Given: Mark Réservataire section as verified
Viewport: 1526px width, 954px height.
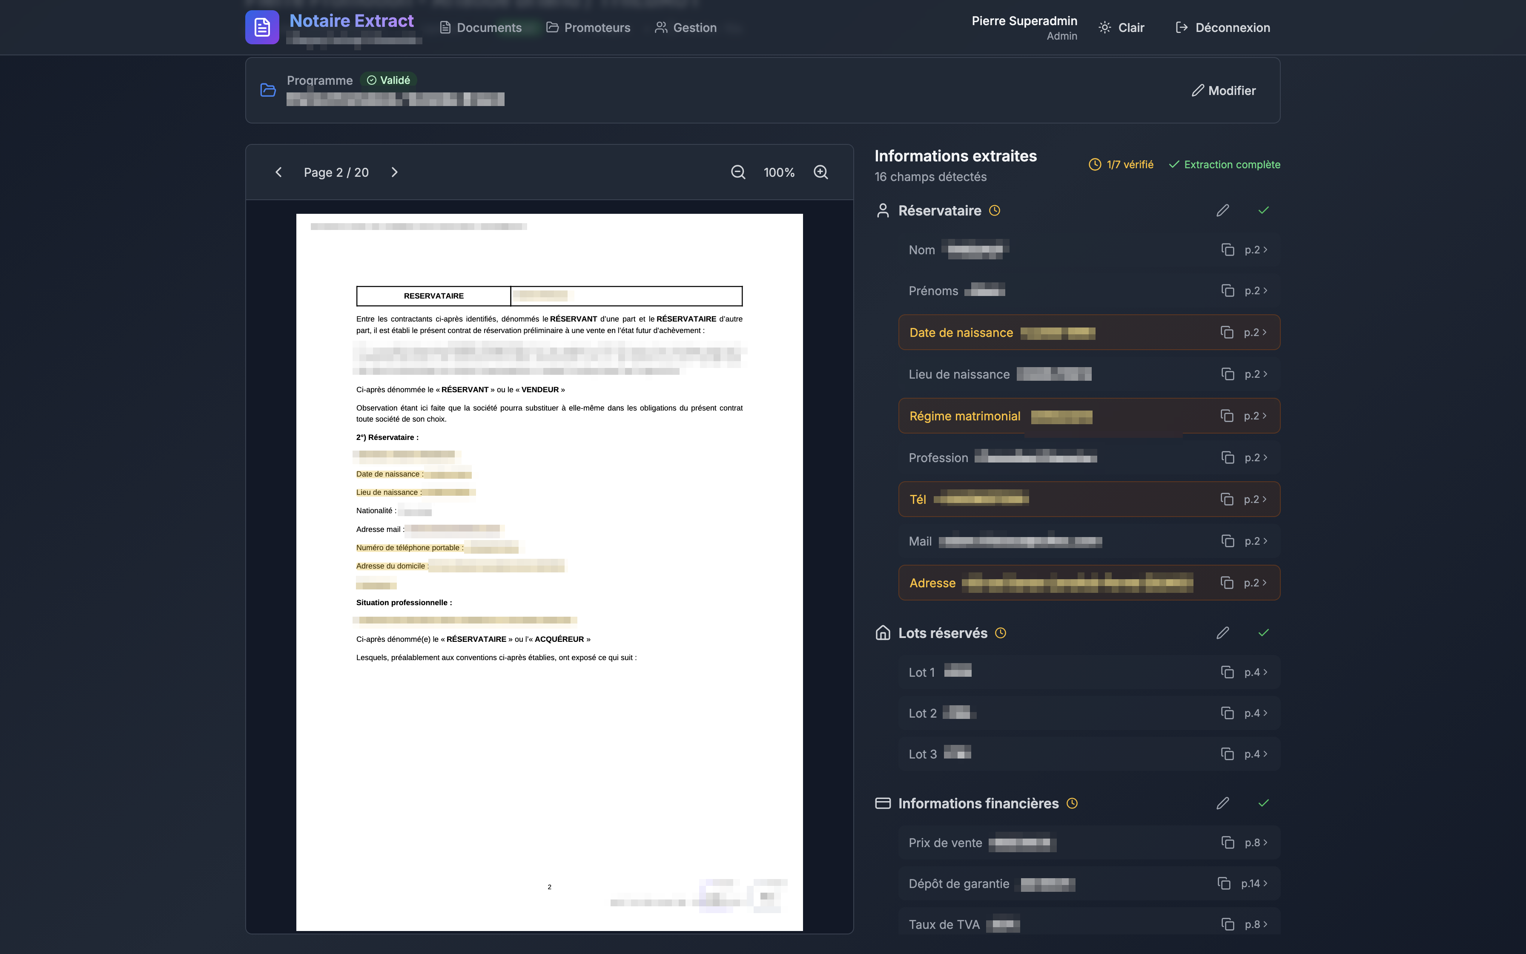Looking at the screenshot, I should pos(1263,211).
